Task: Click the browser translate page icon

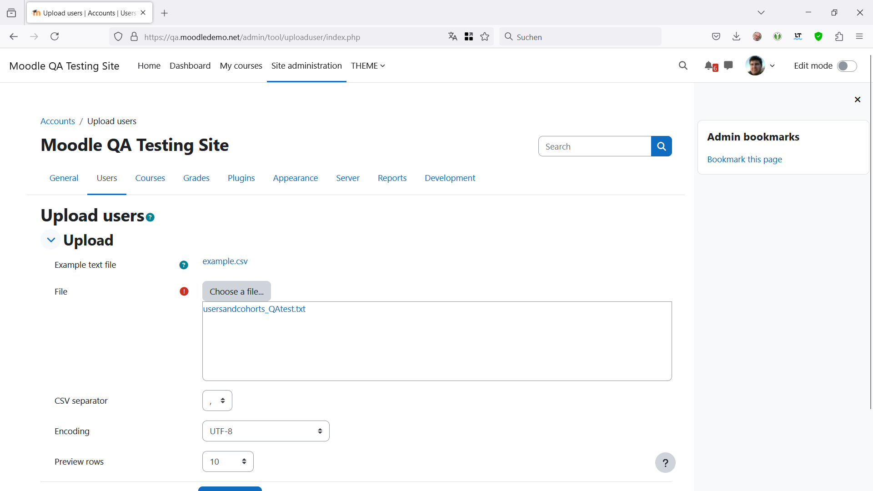Action: coord(452,37)
